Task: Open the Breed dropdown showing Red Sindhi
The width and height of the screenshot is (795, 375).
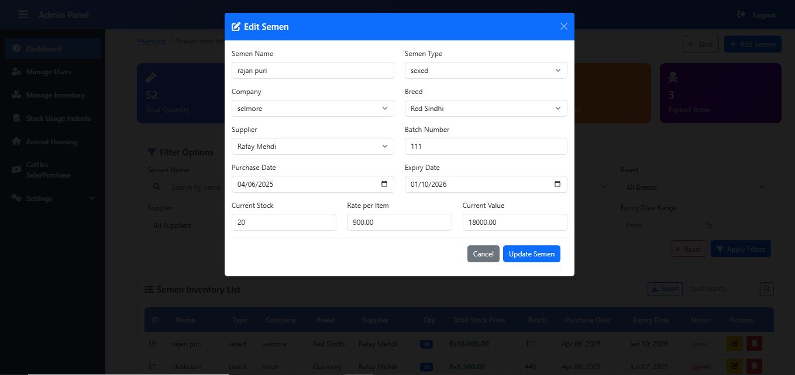Action: click(x=486, y=108)
